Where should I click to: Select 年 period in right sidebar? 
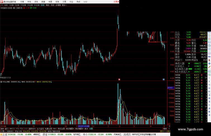pyautogui.click(x=209, y=115)
